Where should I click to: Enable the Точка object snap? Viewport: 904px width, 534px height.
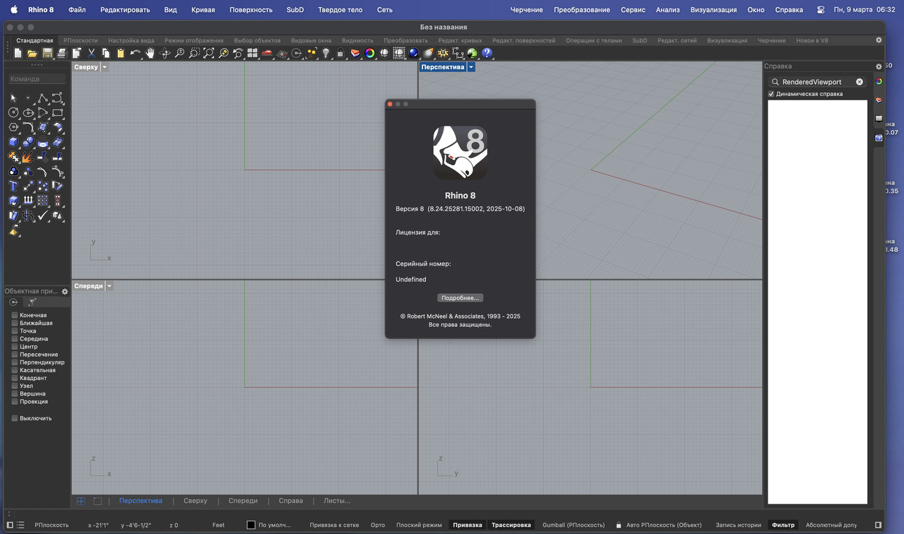tap(14, 331)
